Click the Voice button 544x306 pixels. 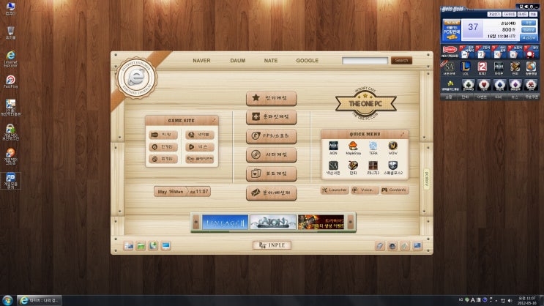pyautogui.click(x=365, y=190)
